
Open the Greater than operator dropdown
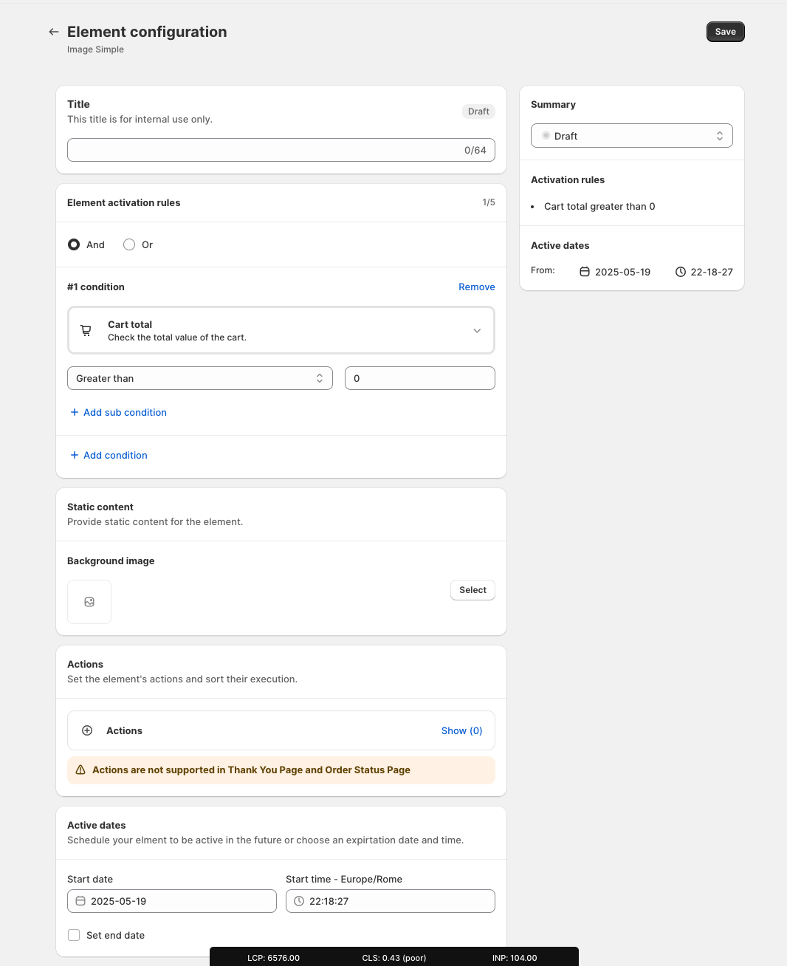point(200,378)
